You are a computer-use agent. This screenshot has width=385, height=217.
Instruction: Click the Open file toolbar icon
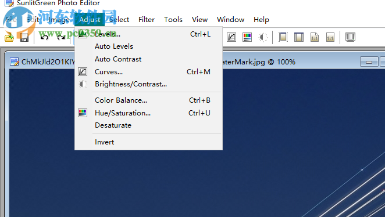pos(9,37)
